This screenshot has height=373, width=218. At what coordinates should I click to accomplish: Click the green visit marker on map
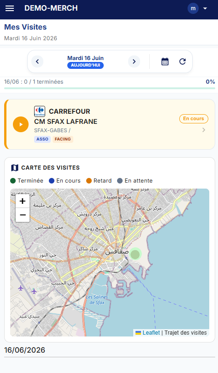coord(135,254)
